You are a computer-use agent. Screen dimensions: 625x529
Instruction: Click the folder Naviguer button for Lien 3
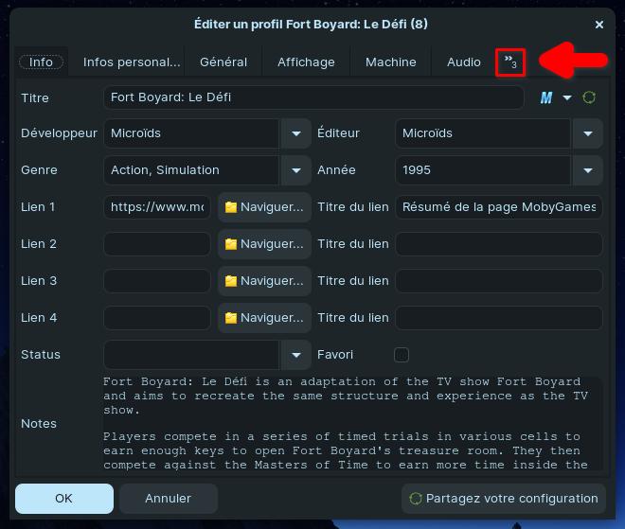click(264, 281)
